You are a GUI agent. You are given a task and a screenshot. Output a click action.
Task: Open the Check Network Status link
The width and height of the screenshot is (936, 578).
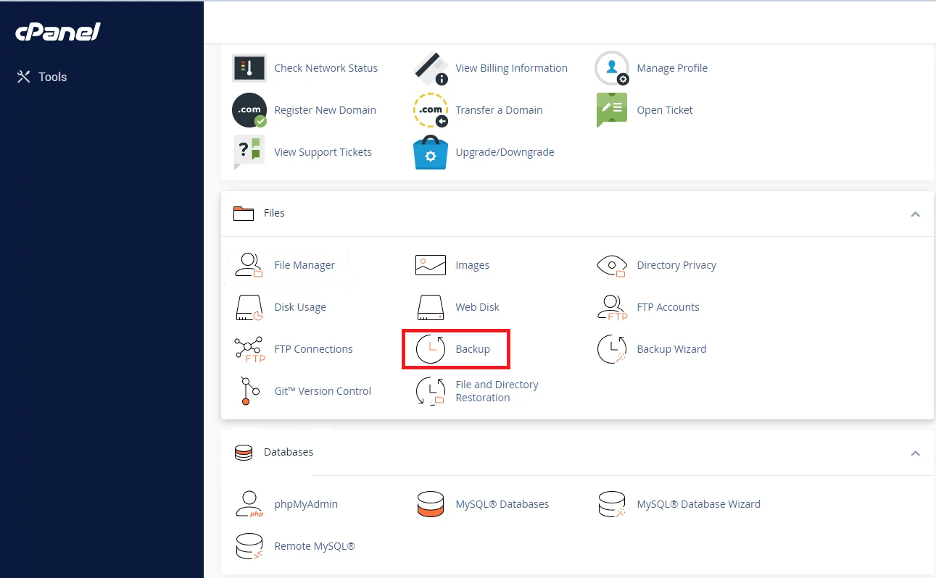(326, 68)
